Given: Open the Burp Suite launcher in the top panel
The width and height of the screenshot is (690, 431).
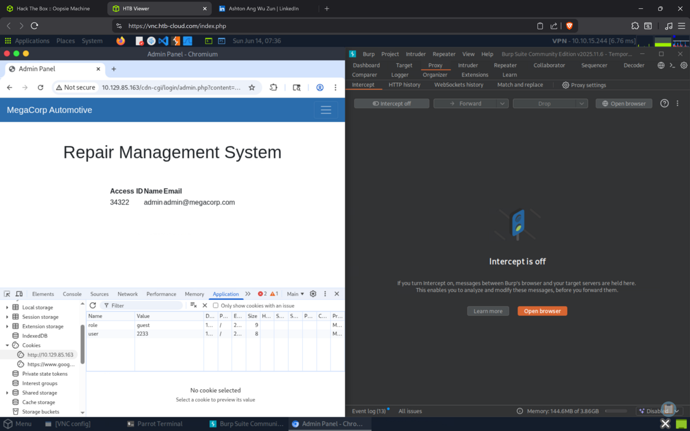Looking at the screenshot, I should point(175,41).
